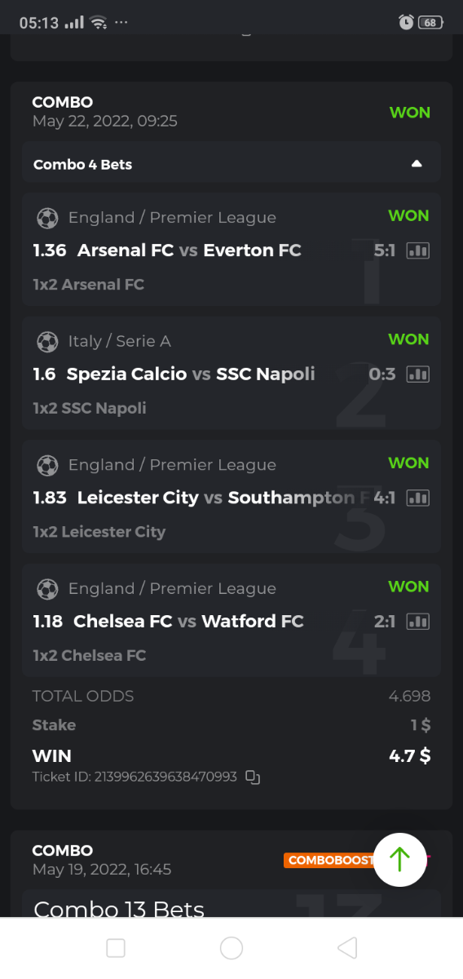Toggle the Combo 4 Bets header row
The image size is (463, 979).
[231, 164]
